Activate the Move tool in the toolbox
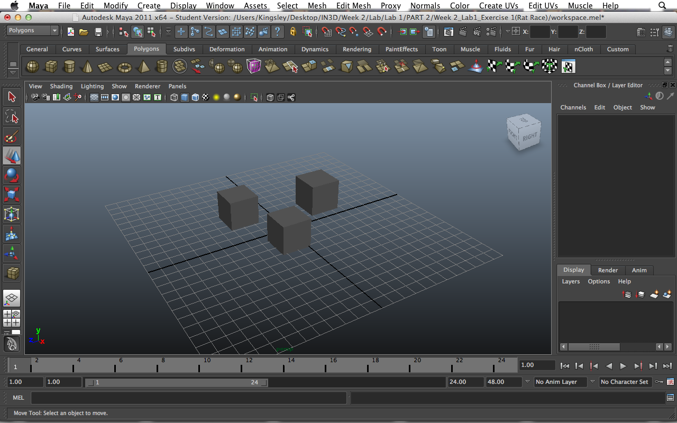The image size is (677, 423). coord(12,156)
